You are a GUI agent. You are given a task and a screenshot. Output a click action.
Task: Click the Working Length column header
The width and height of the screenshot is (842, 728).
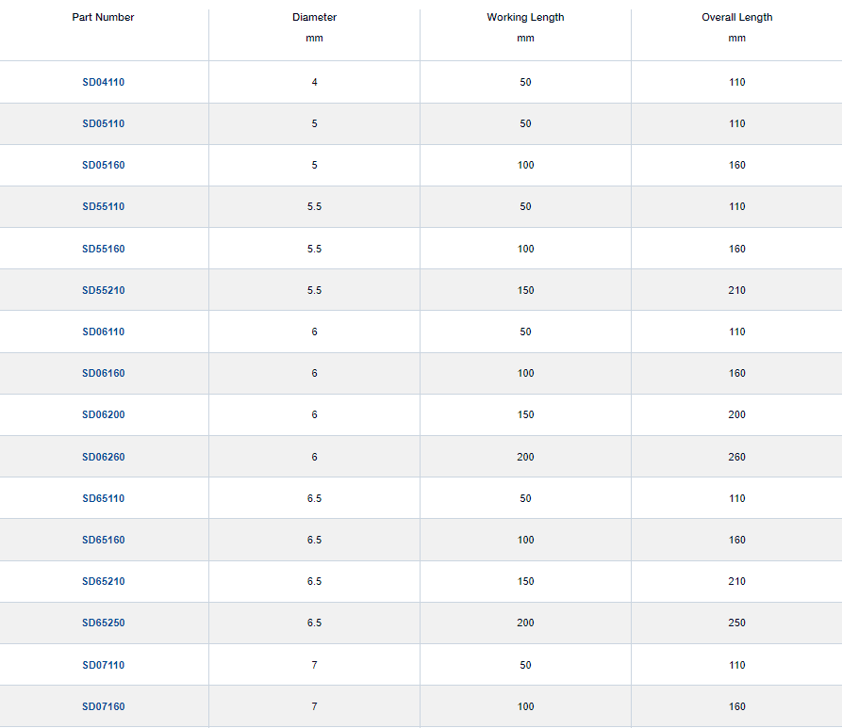point(525,17)
